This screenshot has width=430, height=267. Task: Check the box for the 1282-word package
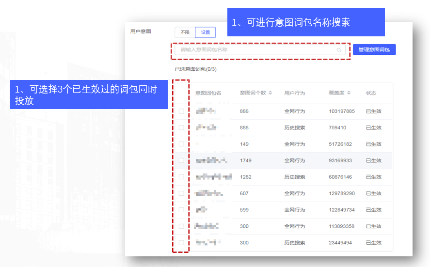pyautogui.click(x=181, y=177)
